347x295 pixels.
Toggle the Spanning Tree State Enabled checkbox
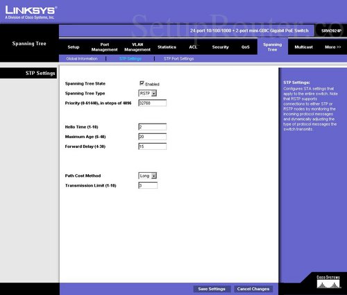[x=142, y=83]
